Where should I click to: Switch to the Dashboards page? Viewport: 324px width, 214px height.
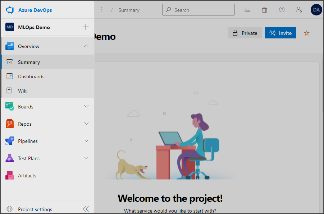tap(31, 76)
